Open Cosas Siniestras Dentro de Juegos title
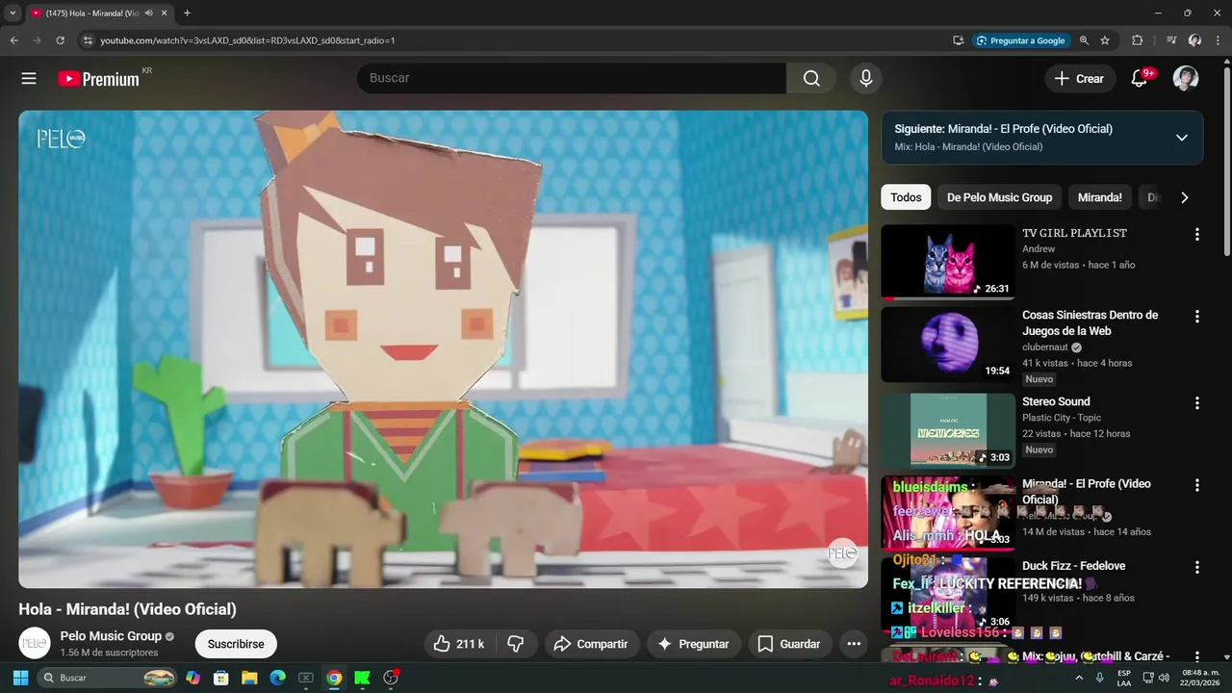This screenshot has height=693, width=1232. click(1090, 323)
